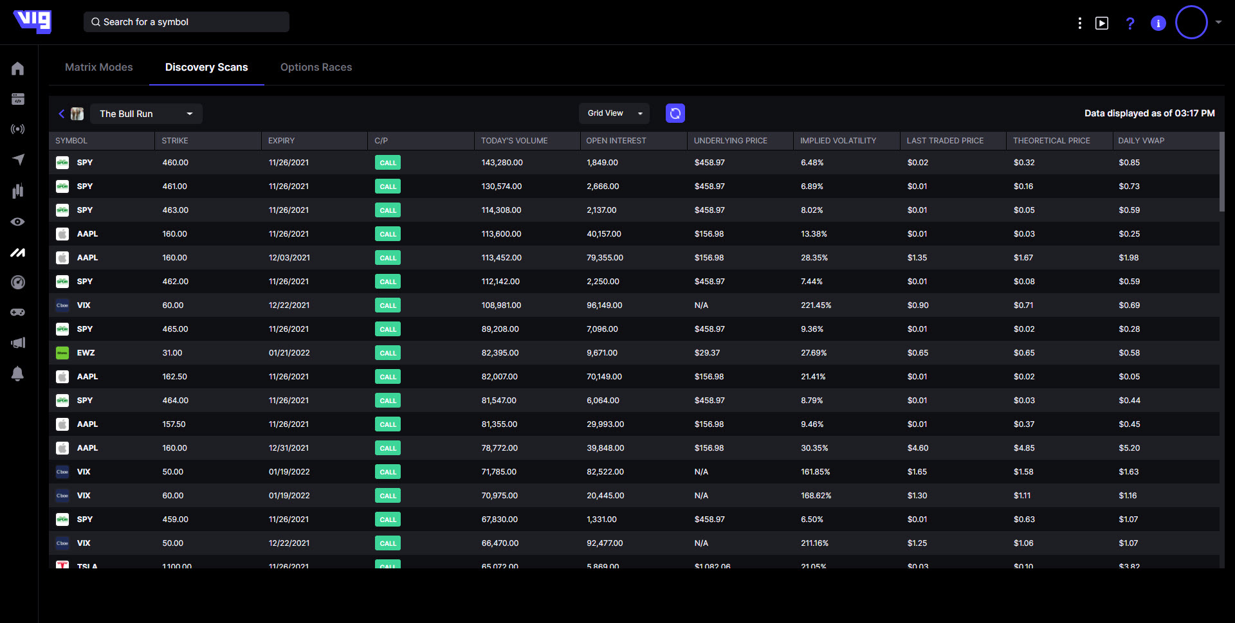Click implied volatility 221.45%

coord(816,305)
